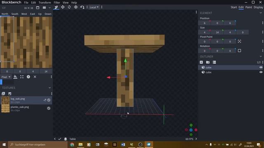
Task: Switch to Paint mode
Action: click(248, 7)
